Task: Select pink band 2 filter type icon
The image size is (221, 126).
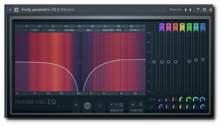Action: [x=169, y=26]
